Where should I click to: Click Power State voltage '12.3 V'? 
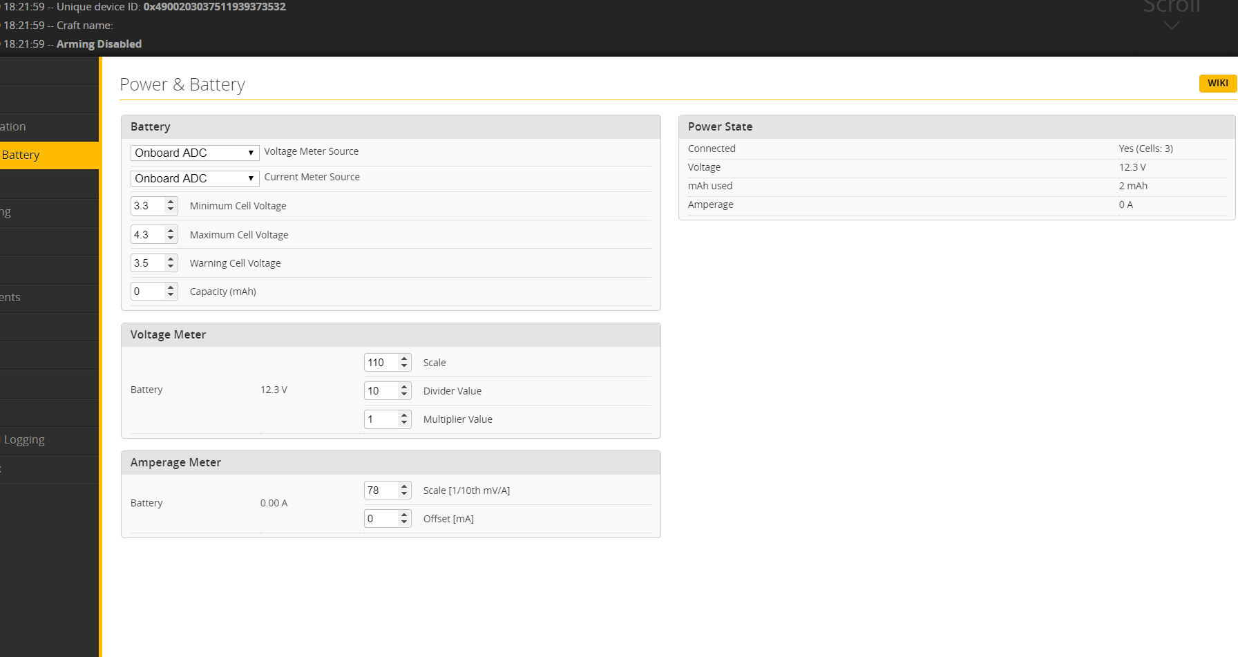click(1132, 167)
